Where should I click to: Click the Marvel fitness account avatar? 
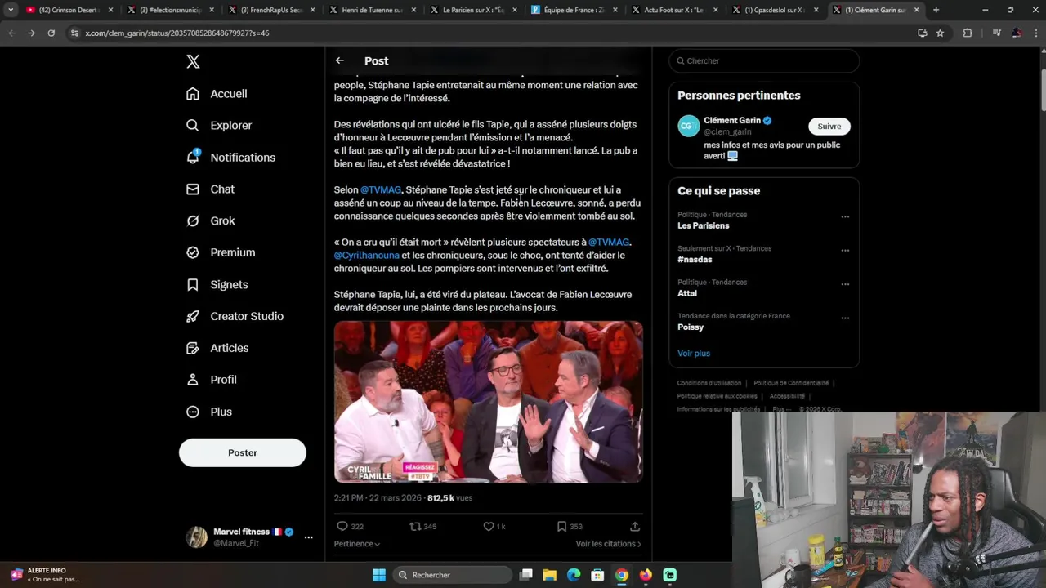[197, 537]
